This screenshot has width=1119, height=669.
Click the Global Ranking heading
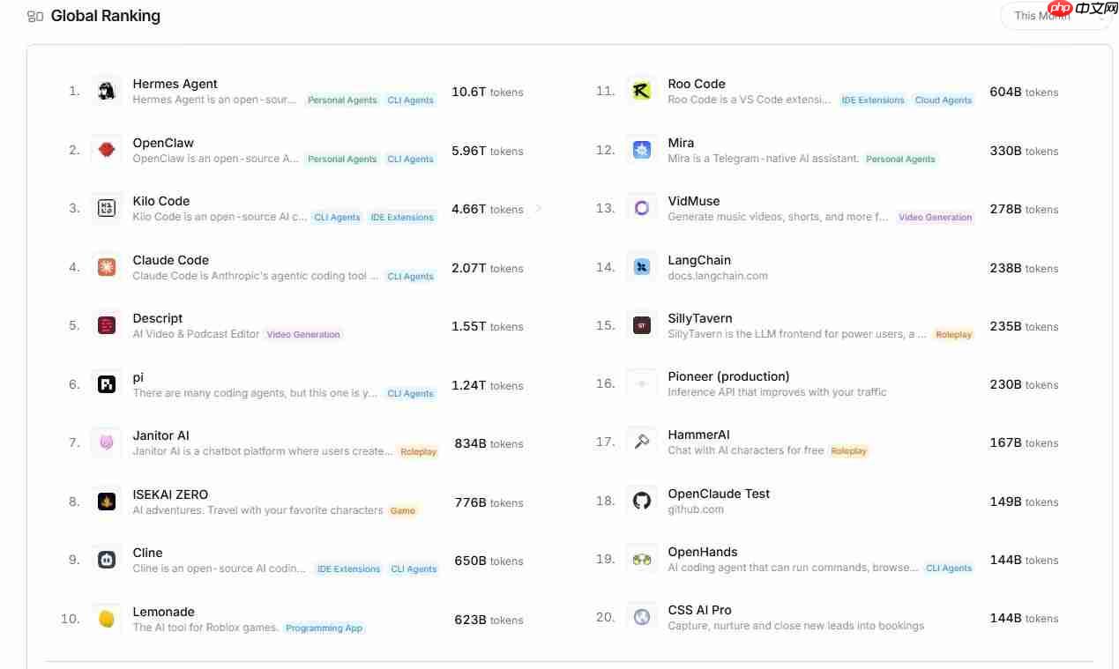point(106,16)
